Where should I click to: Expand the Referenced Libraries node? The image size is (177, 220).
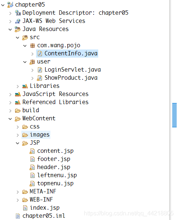click(10, 103)
